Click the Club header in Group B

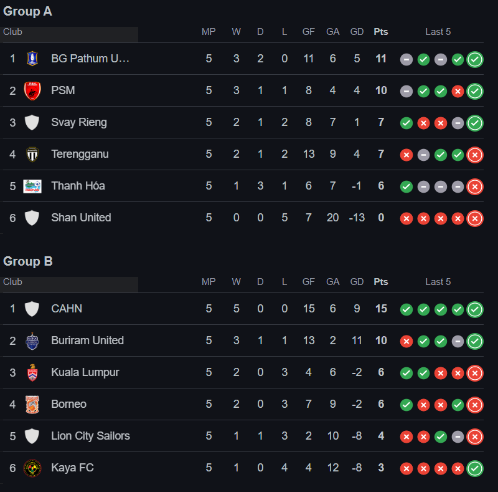tap(12, 282)
